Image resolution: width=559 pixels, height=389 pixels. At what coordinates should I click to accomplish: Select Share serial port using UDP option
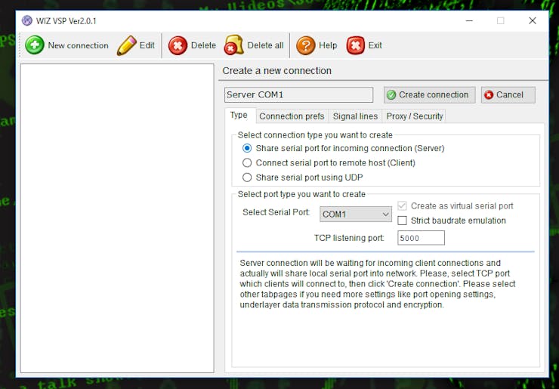coord(247,178)
